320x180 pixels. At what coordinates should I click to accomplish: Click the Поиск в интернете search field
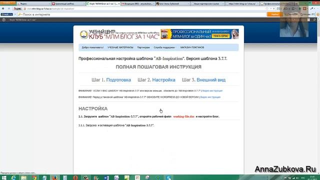point(142,14)
